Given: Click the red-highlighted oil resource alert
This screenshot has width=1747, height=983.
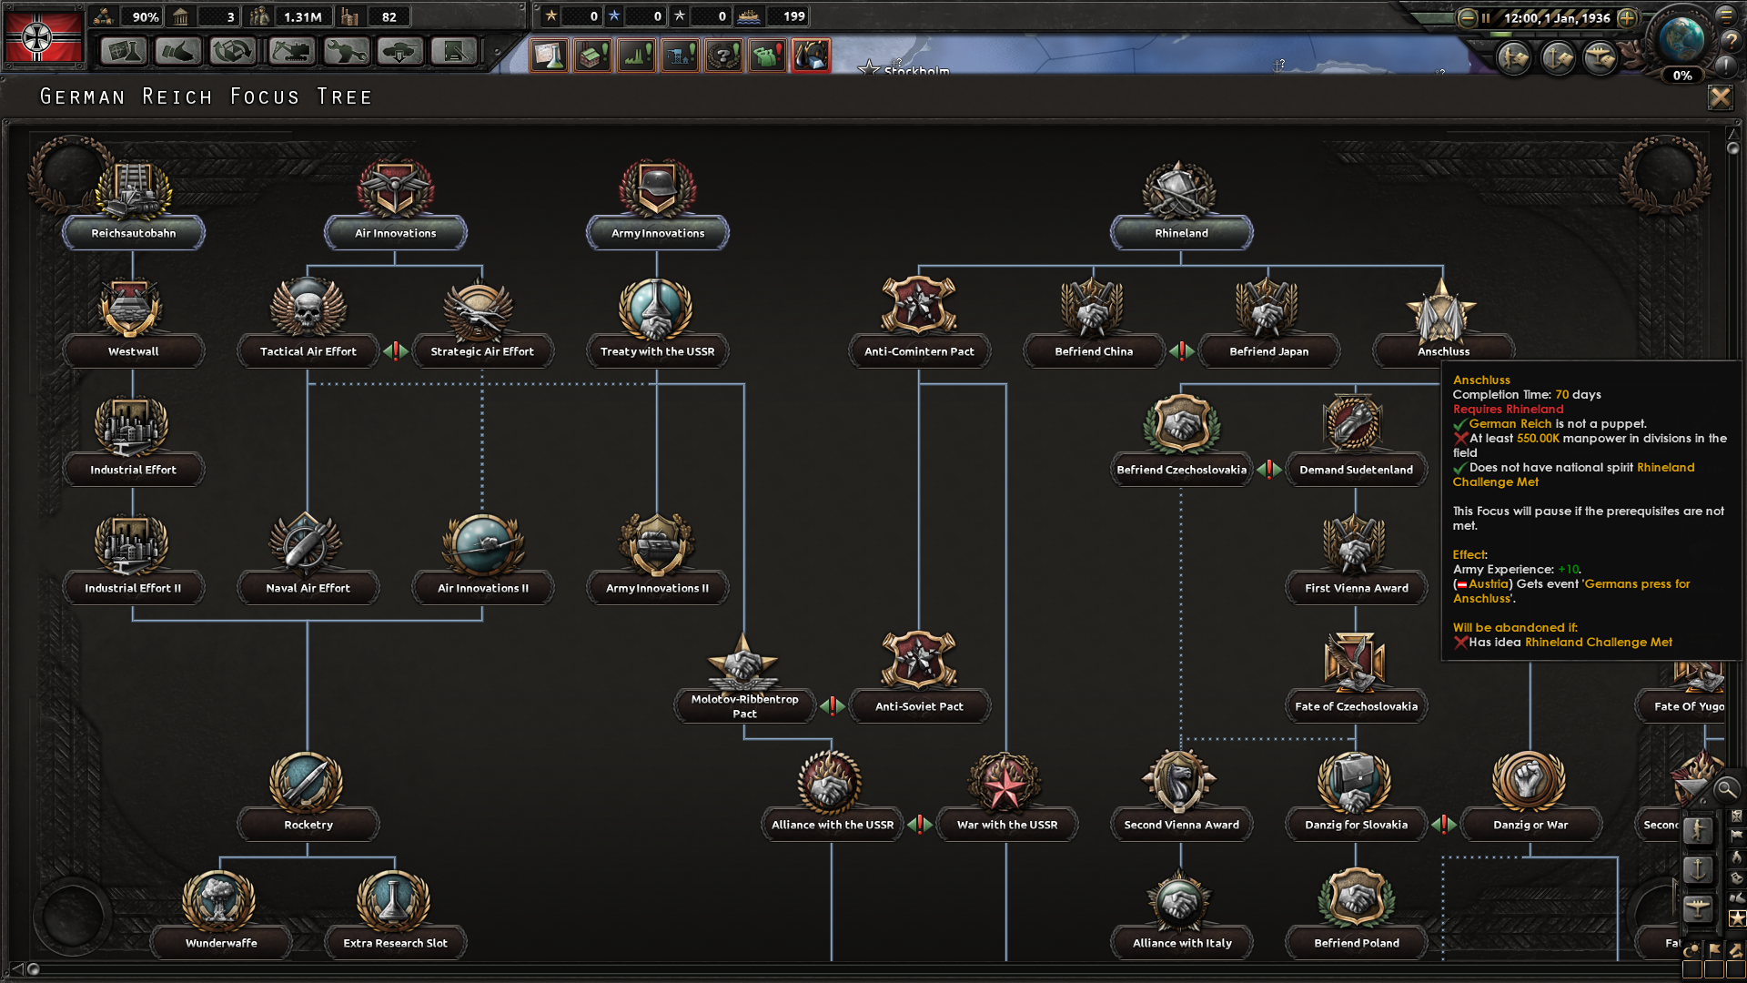Looking at the screenshot, I should pyautogui.click(x=812, y=56).
